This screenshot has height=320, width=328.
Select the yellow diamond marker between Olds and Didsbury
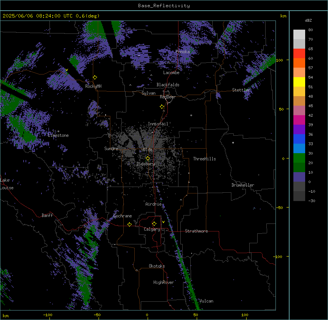tap(148, 158)
